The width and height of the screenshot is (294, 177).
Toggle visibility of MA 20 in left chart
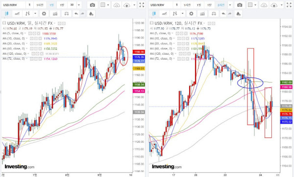tap(32, 44)
